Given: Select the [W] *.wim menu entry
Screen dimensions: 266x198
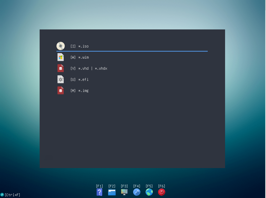Looking at the screenshot, I should click(132, 57).
